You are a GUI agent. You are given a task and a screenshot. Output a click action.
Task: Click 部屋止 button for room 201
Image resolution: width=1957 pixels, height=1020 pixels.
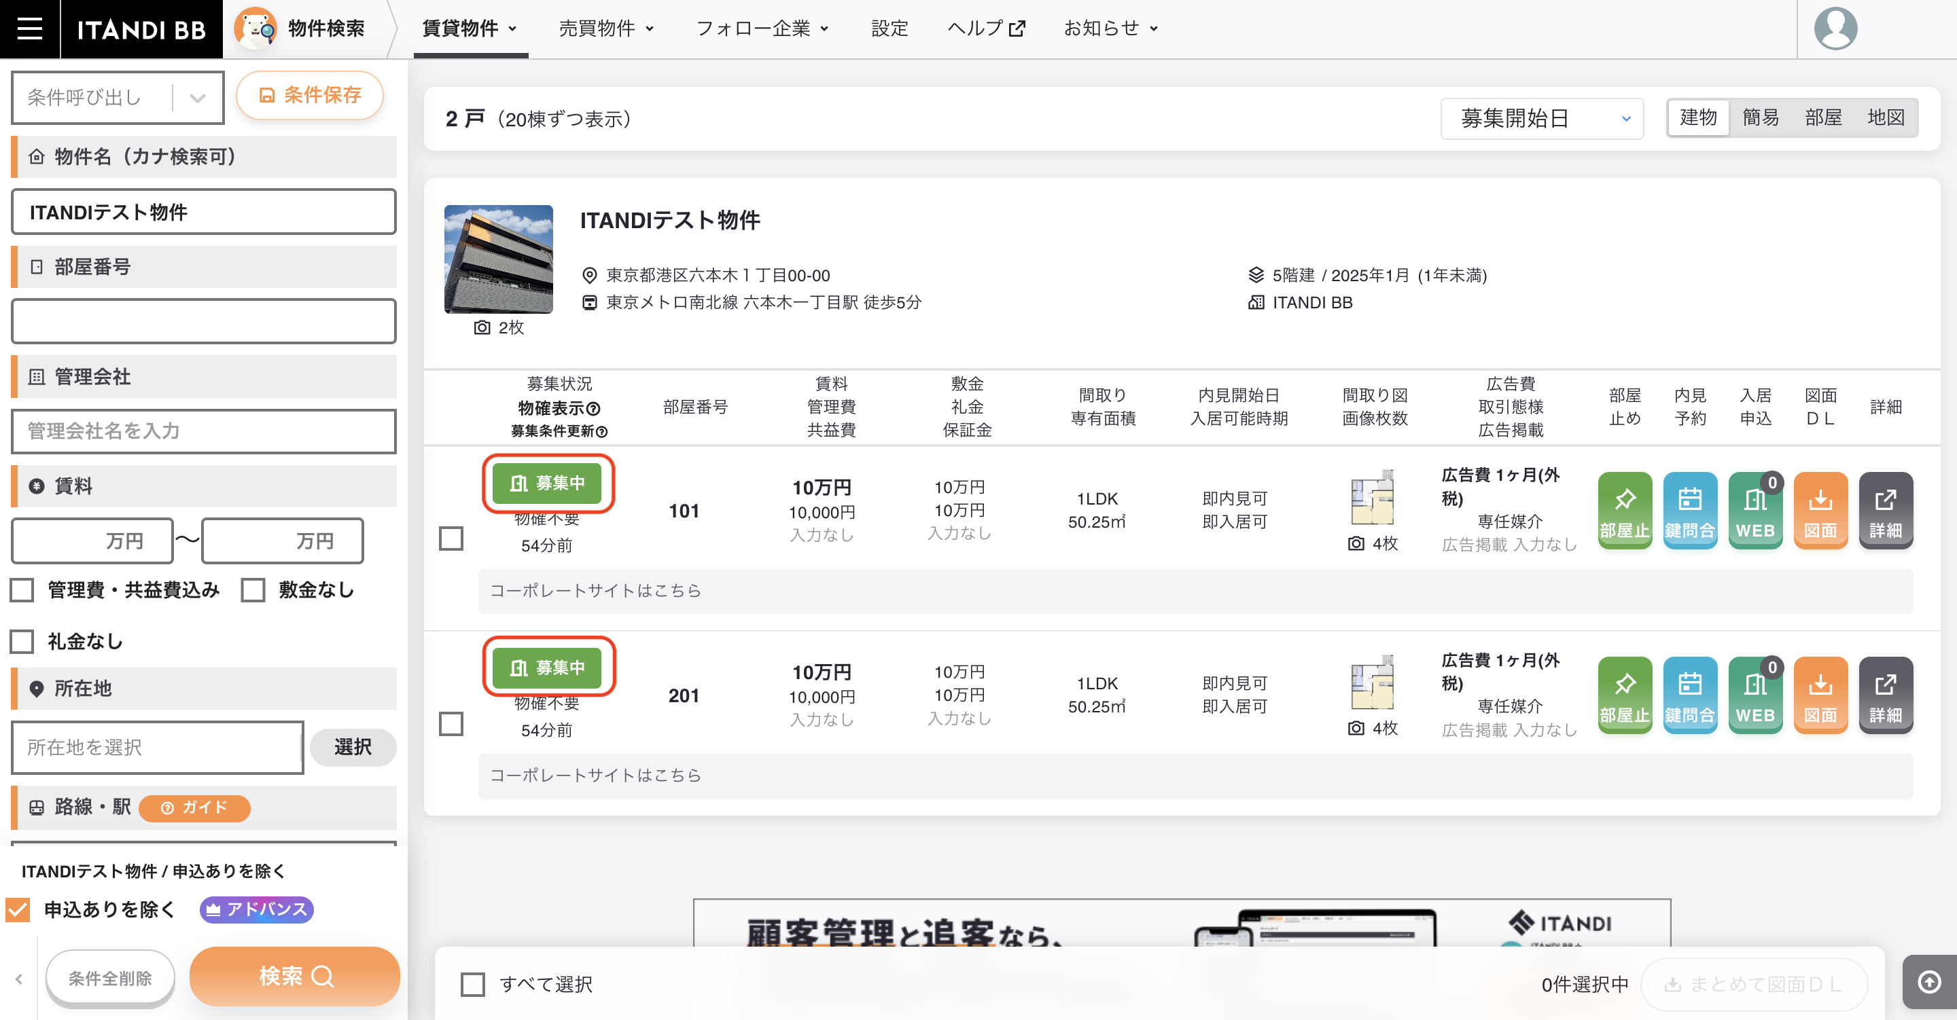[x=1624, y=695]
